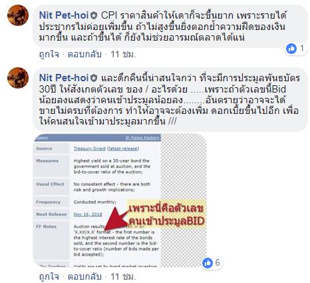Open the second comment's 11 ชม. timestamp

pyautogui.click(x=123, y=276)
